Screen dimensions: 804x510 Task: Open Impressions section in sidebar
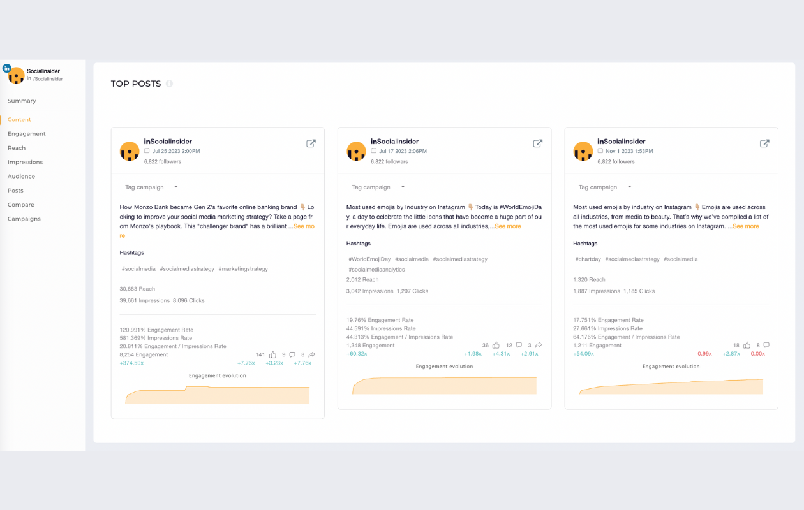coord(26,162)
